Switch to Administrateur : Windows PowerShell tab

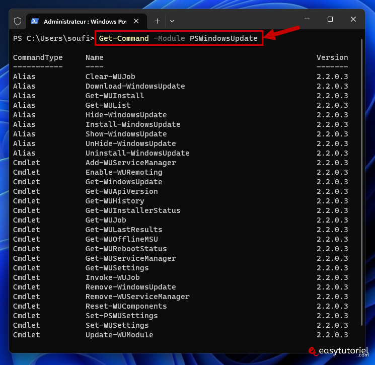coord(85,21)
